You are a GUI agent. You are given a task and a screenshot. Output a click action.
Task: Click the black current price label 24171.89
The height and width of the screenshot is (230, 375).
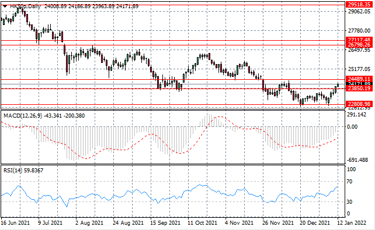pos(359,84)
